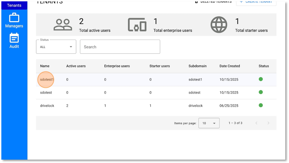289x163 pixels.
Task: Open the Status ALL dropdown
Action: pos(56,47)
